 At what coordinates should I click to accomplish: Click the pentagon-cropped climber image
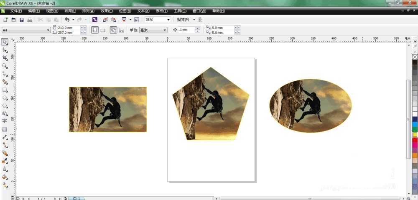click(x=211, y=104)
